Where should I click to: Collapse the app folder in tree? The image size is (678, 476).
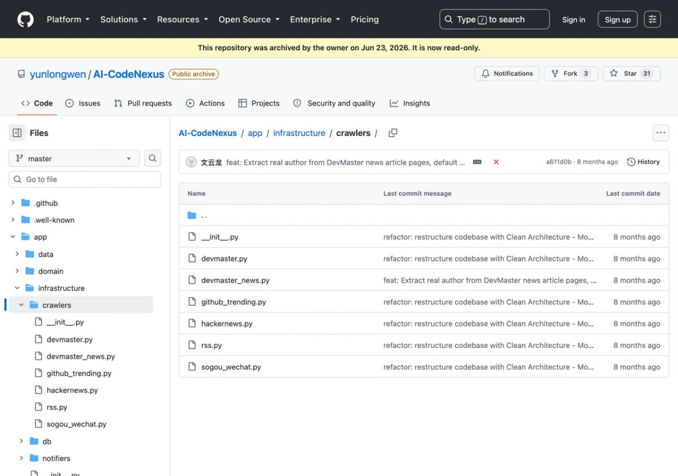tap(13, 237)
